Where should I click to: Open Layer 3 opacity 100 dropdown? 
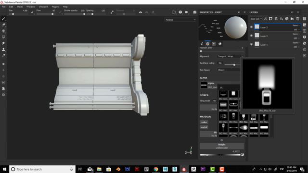[x=296, y=30]
